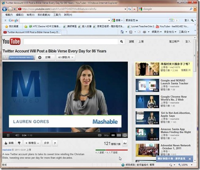Image resolution: width=200 pixels, height=170 pixels.
Task: Switch player to small size view
Action: 113,135
